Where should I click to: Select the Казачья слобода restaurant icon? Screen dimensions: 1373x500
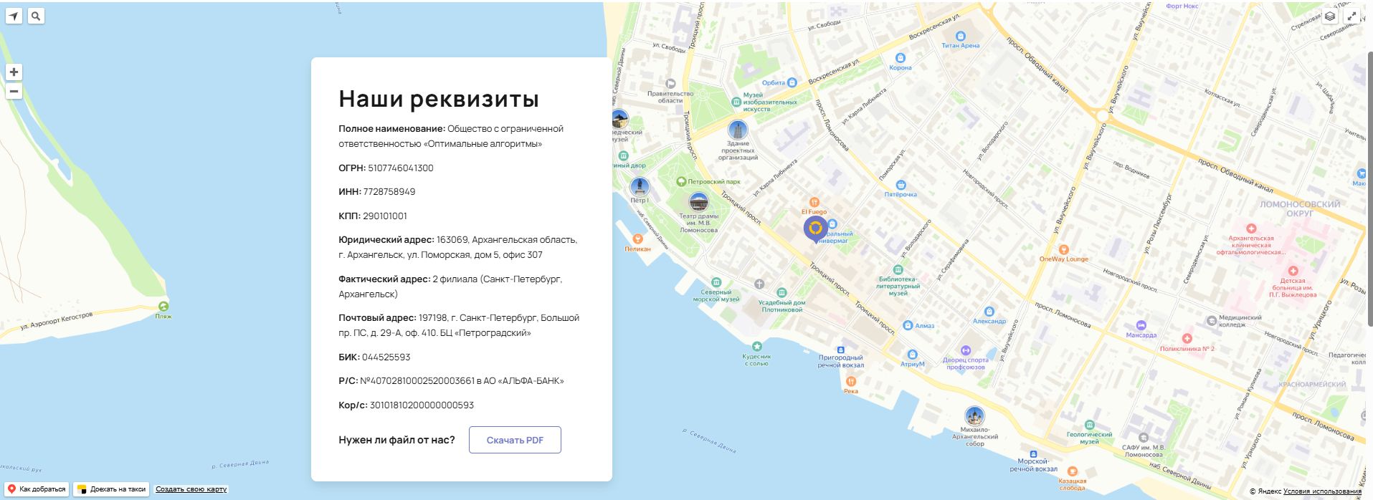1072,471
